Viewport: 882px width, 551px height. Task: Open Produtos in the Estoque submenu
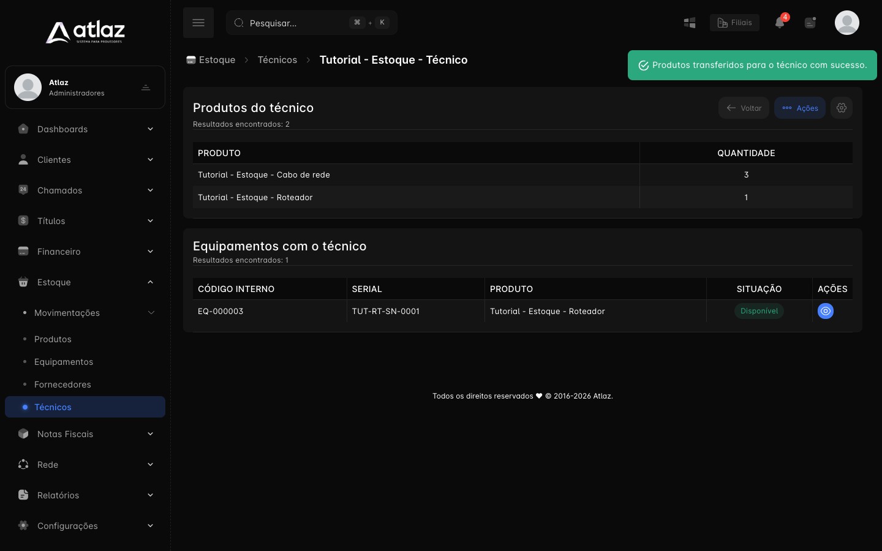point(53,339)
